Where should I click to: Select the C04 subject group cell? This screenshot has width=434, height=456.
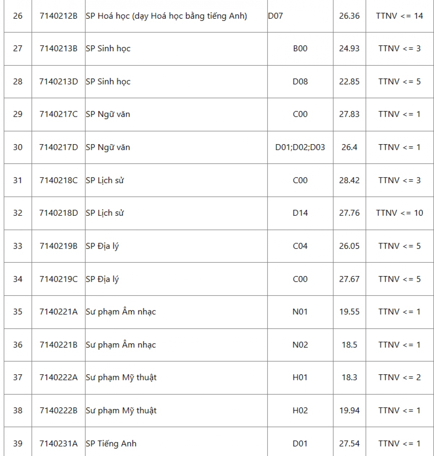[300, 246]
